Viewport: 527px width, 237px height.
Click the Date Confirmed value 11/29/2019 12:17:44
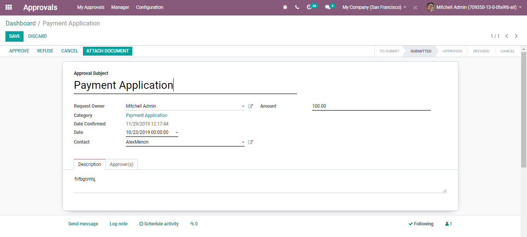click(x=147, y=124)
